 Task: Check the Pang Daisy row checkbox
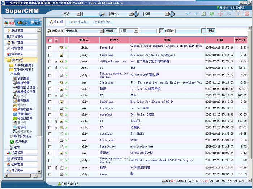pyautogui.click(x=50, y=147)
